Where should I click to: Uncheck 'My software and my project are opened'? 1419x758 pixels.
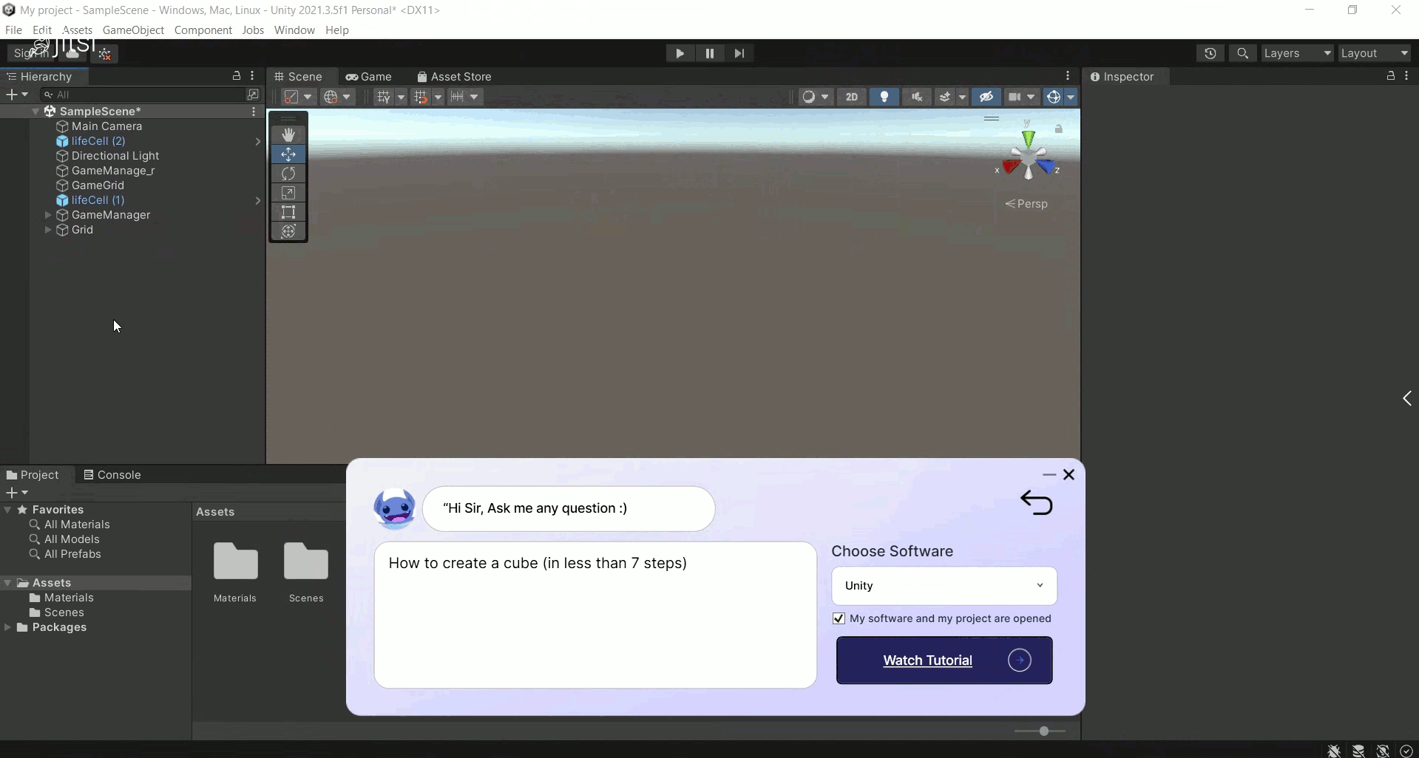coord(839,618)
